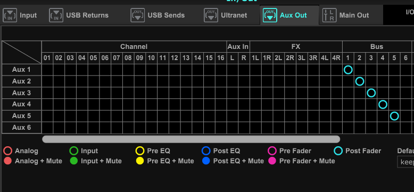This screenshot has width=414, height=192.
Task: Click the Post Fader legend circle
Action: tap(338, 151)
